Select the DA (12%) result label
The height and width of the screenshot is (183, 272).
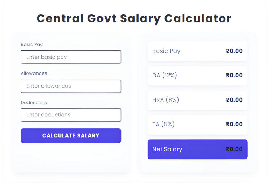(164, 75)
